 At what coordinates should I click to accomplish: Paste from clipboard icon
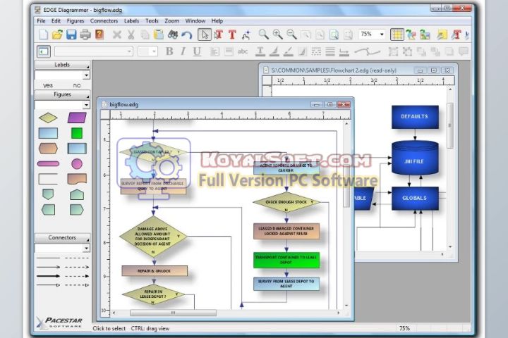(x=159, y=35)
